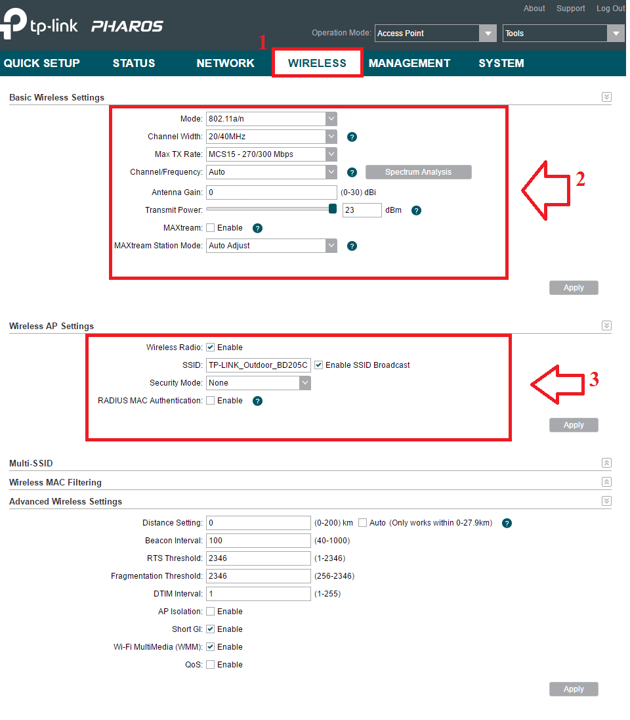Open help for MAXtream Enable option

(257, 229)
